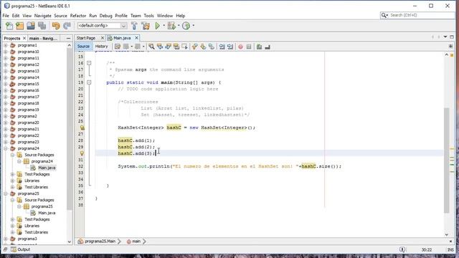Screen dimensions: 459x258
Task: Expand the programa1 project node
Action: tap(6, 45)
